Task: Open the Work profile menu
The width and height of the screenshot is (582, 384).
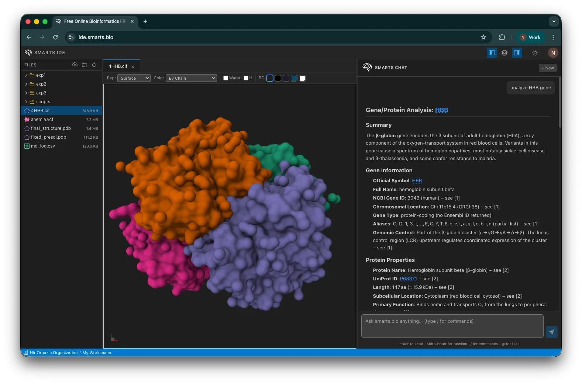Action: (530, 37)
